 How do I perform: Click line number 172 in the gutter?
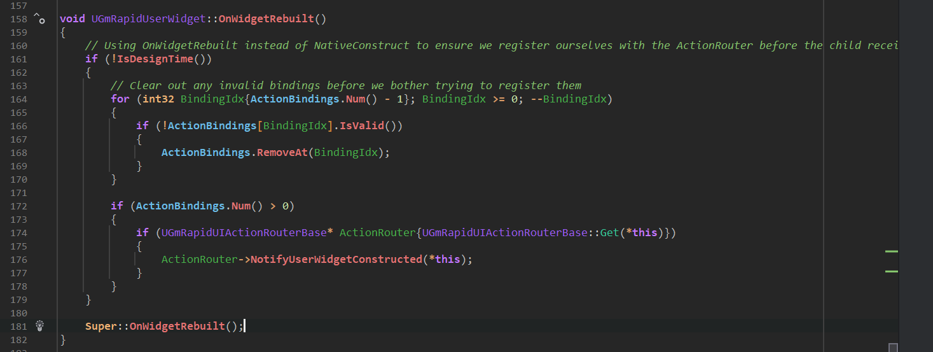pos(19,206)
